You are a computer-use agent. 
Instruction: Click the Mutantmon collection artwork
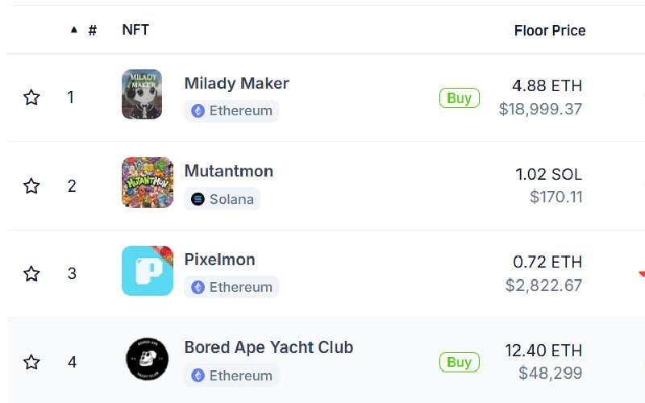(x=148, y=182)
